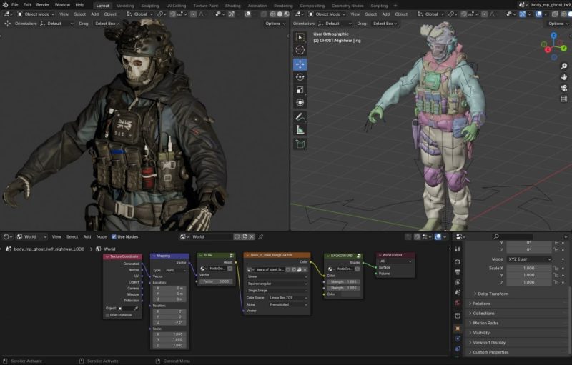Expand the Relations panel
572x365 pixels.
pos(482,304)
